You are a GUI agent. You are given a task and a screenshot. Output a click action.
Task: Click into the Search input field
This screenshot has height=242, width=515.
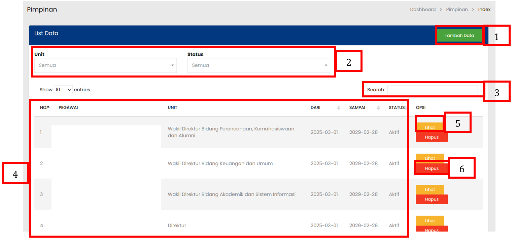pyautogui.click(x=432, y=90)
